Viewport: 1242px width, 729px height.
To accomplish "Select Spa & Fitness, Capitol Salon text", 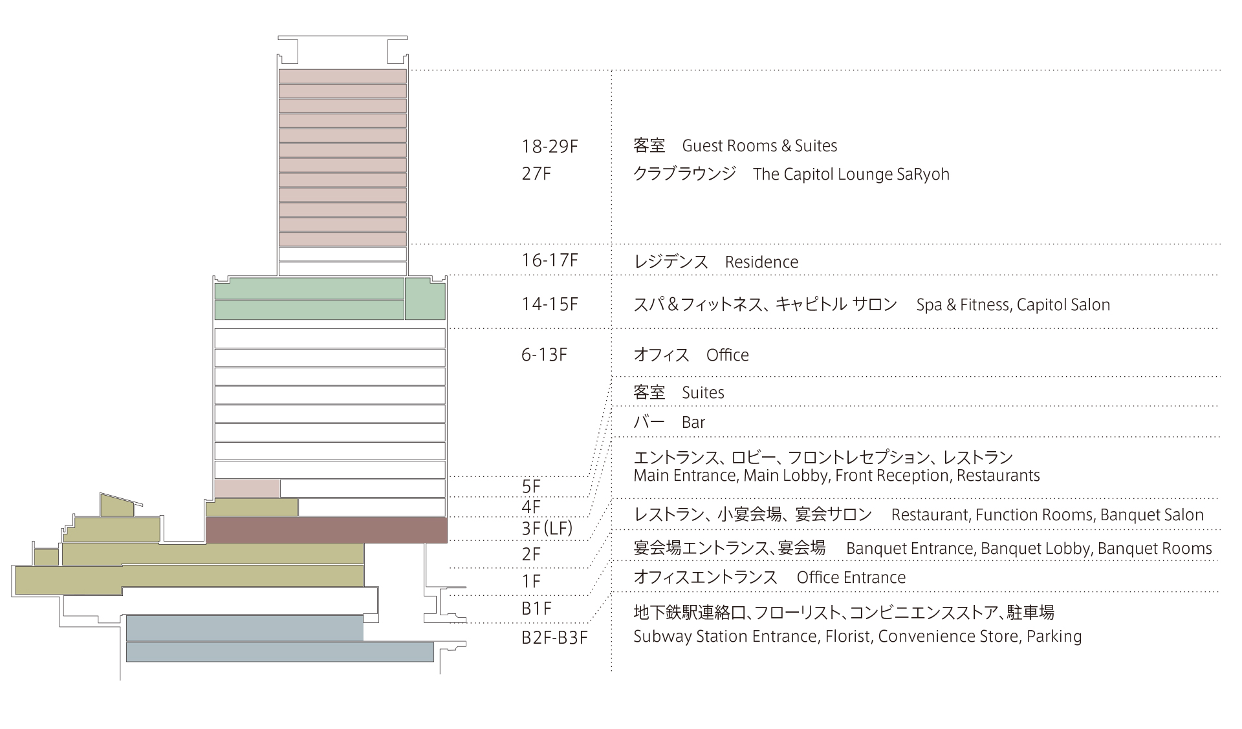I will [x=1013, y=305].
